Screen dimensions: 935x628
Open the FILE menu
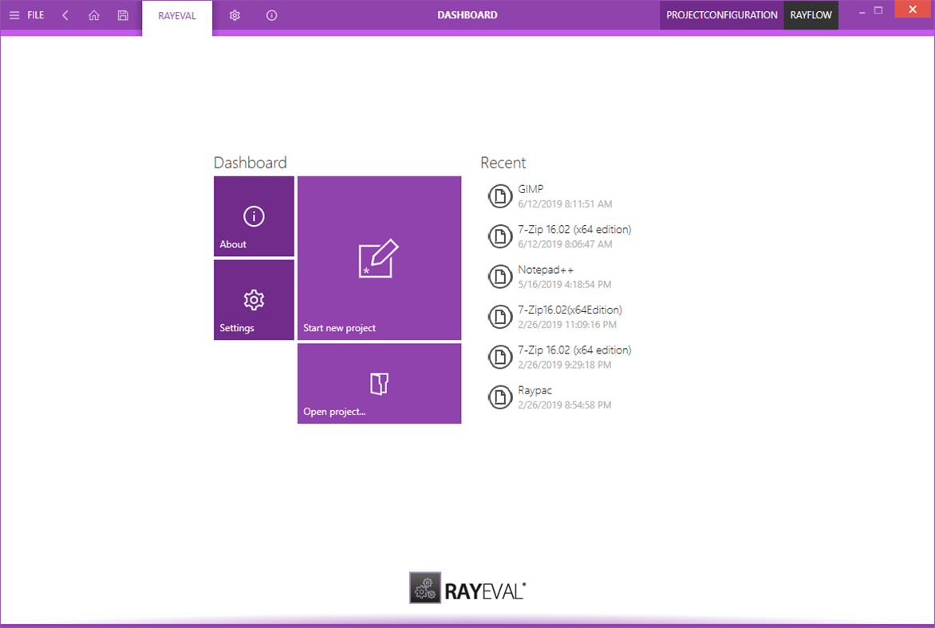pos(34,14)
